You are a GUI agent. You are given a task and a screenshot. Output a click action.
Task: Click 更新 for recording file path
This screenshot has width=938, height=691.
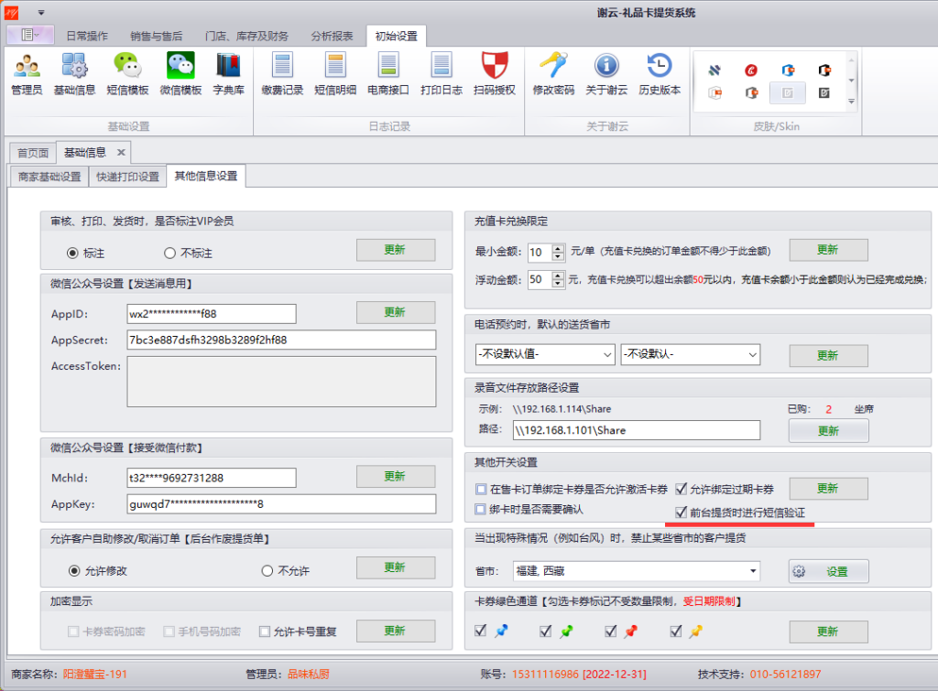pyautogui.click(x=828, y=431)
